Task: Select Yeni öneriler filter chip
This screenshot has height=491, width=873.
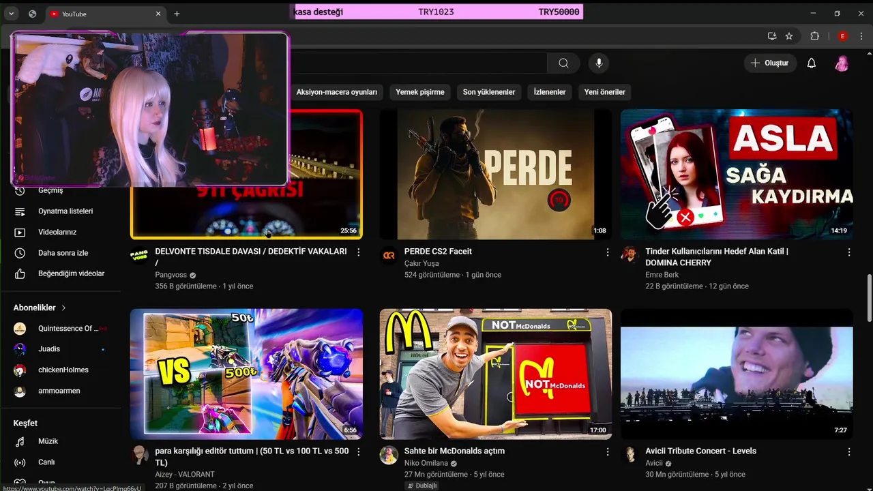Action: [x=605, y=92]
